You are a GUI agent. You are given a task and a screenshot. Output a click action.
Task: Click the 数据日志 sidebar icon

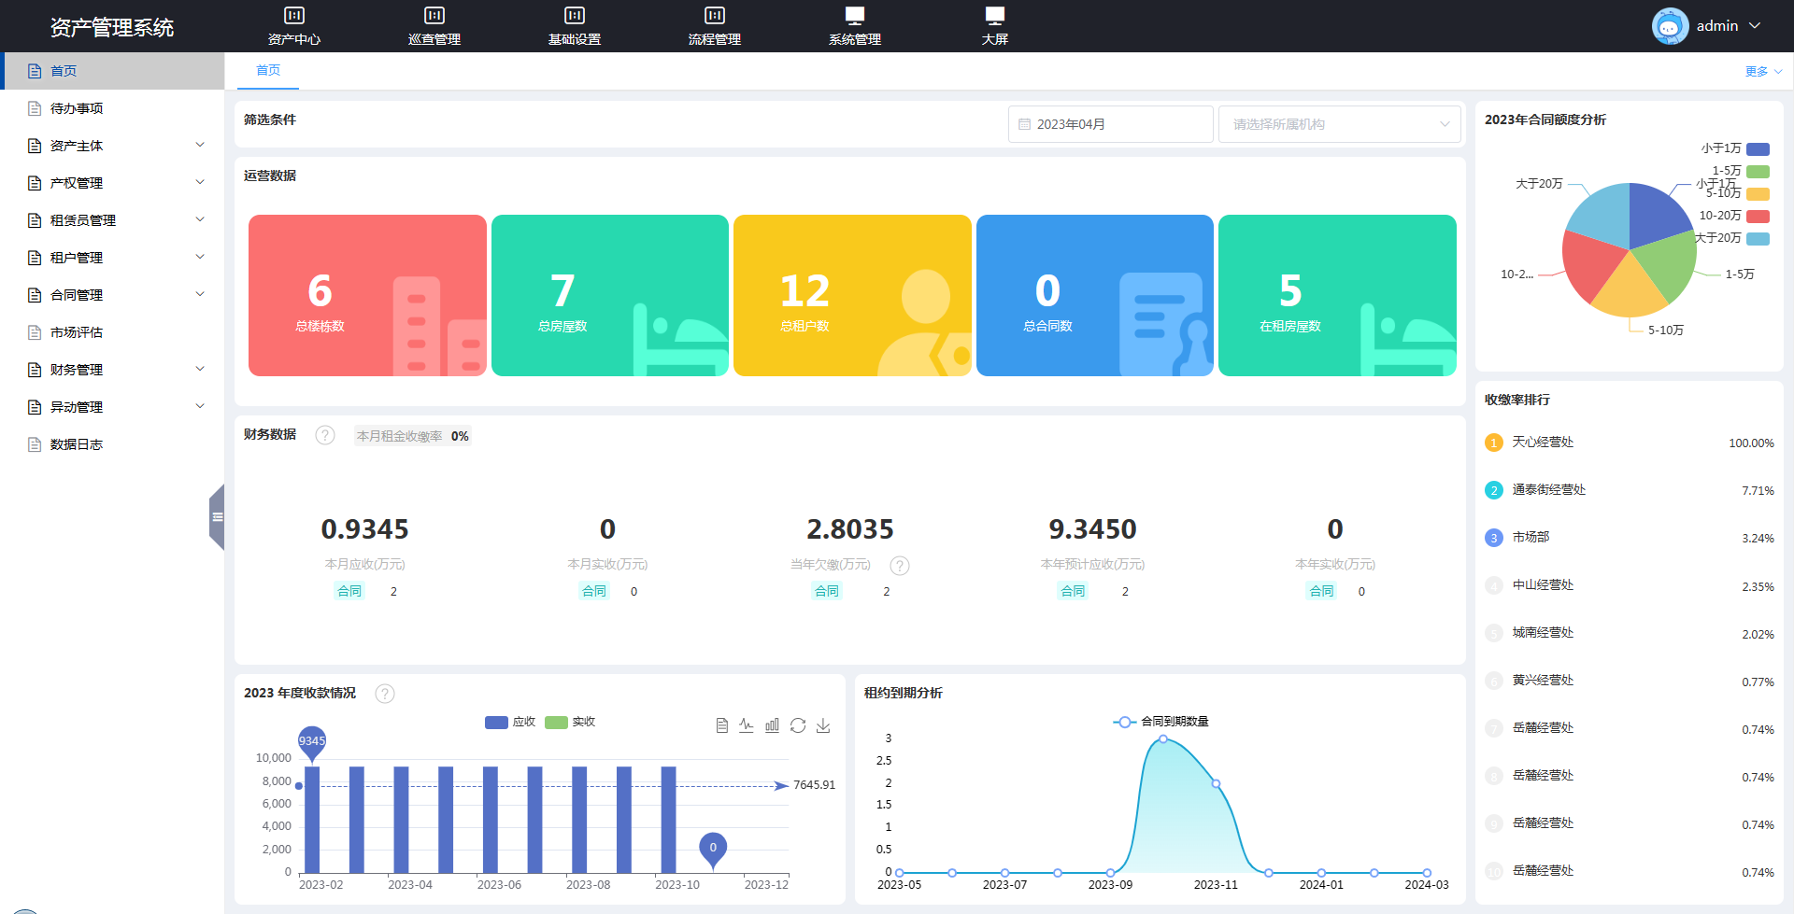click(x=35, y=444)
